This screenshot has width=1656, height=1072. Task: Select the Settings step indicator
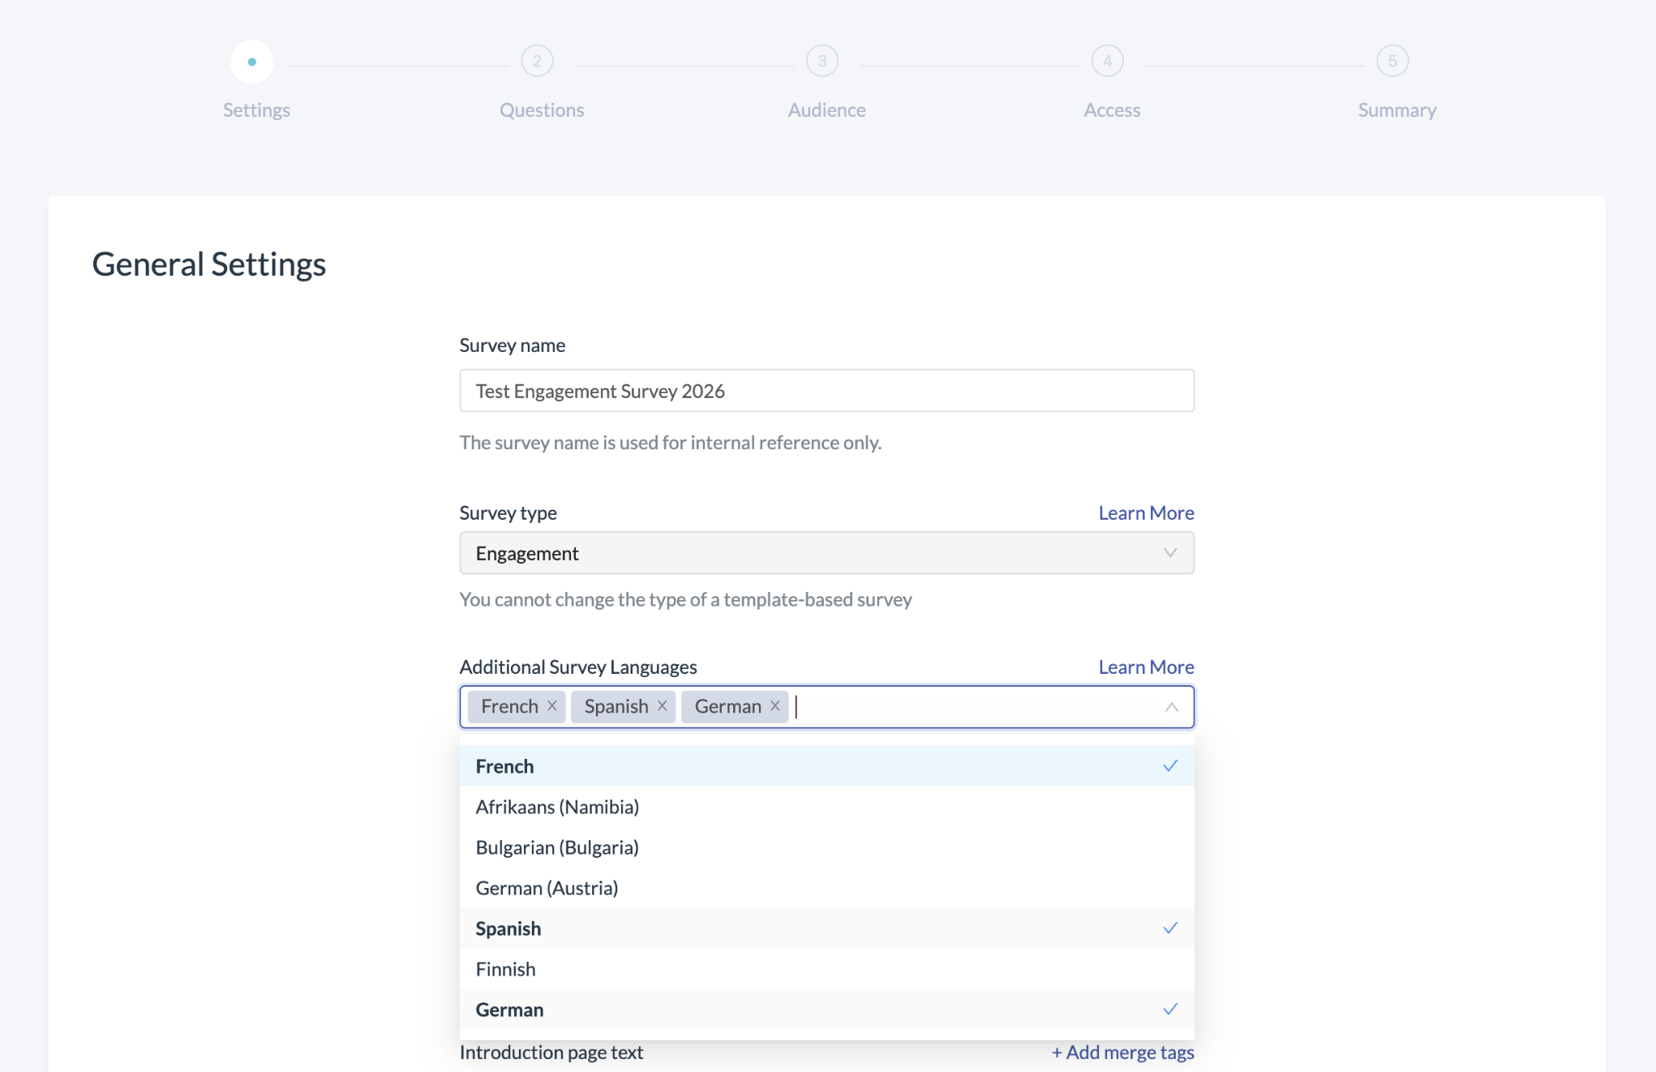(252, 62)
